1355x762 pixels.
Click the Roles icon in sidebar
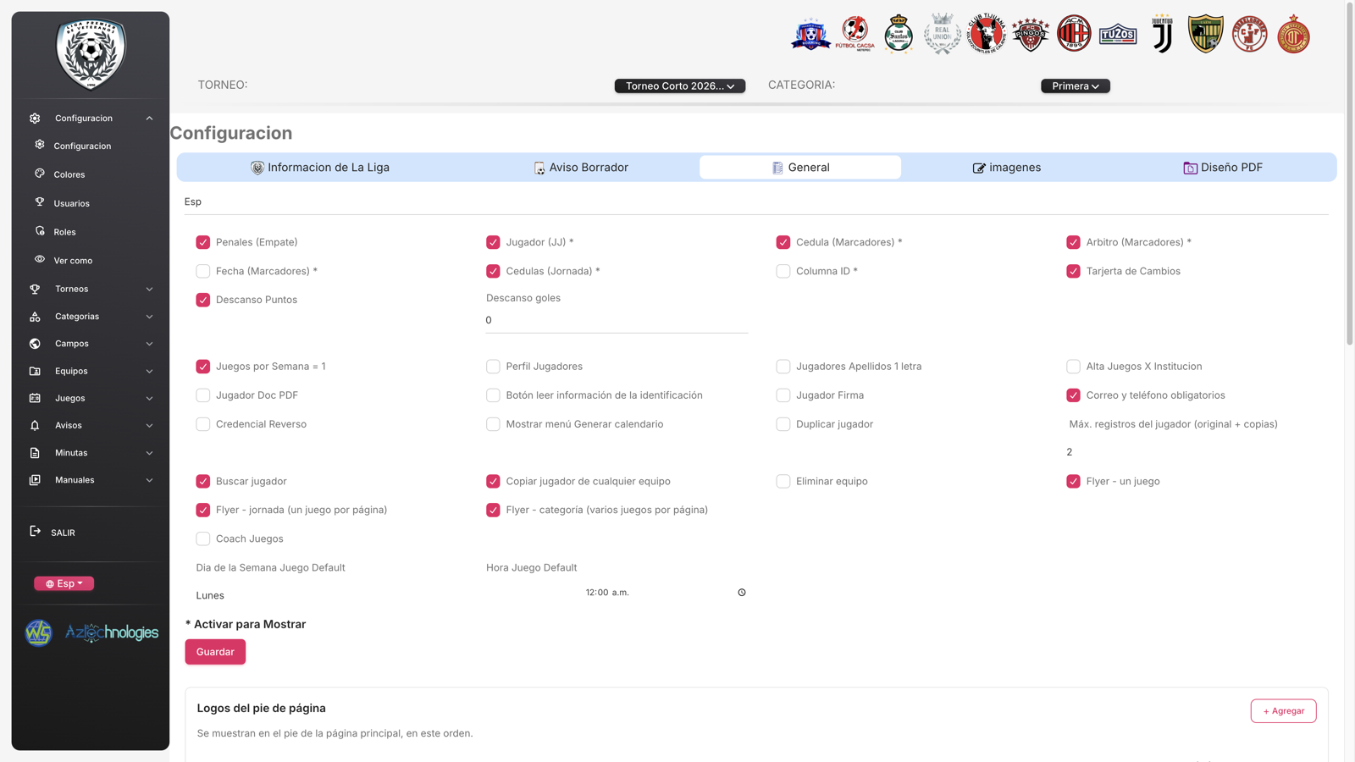pyautogui.click(x=40, y=231)
